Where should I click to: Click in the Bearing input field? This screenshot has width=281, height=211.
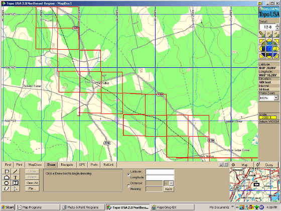pos(154,189)
